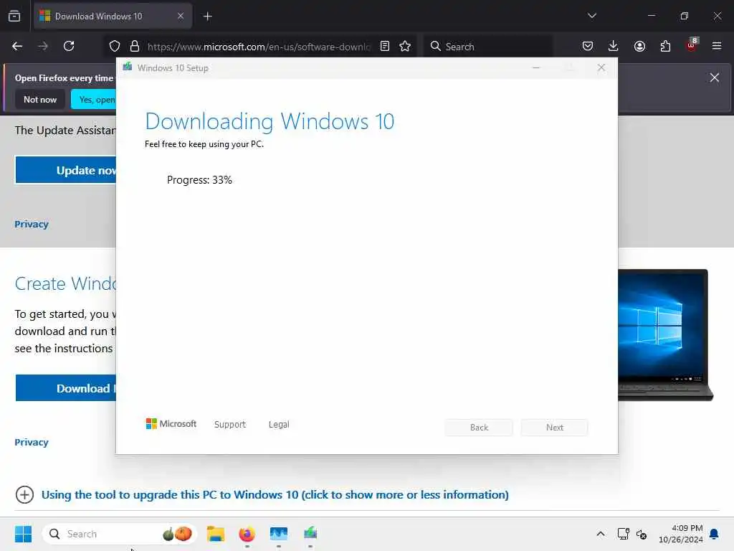Expand the plus circle for upgrade instructions
The height and width of the screenshot is (551, 734).
coord(25,495)
